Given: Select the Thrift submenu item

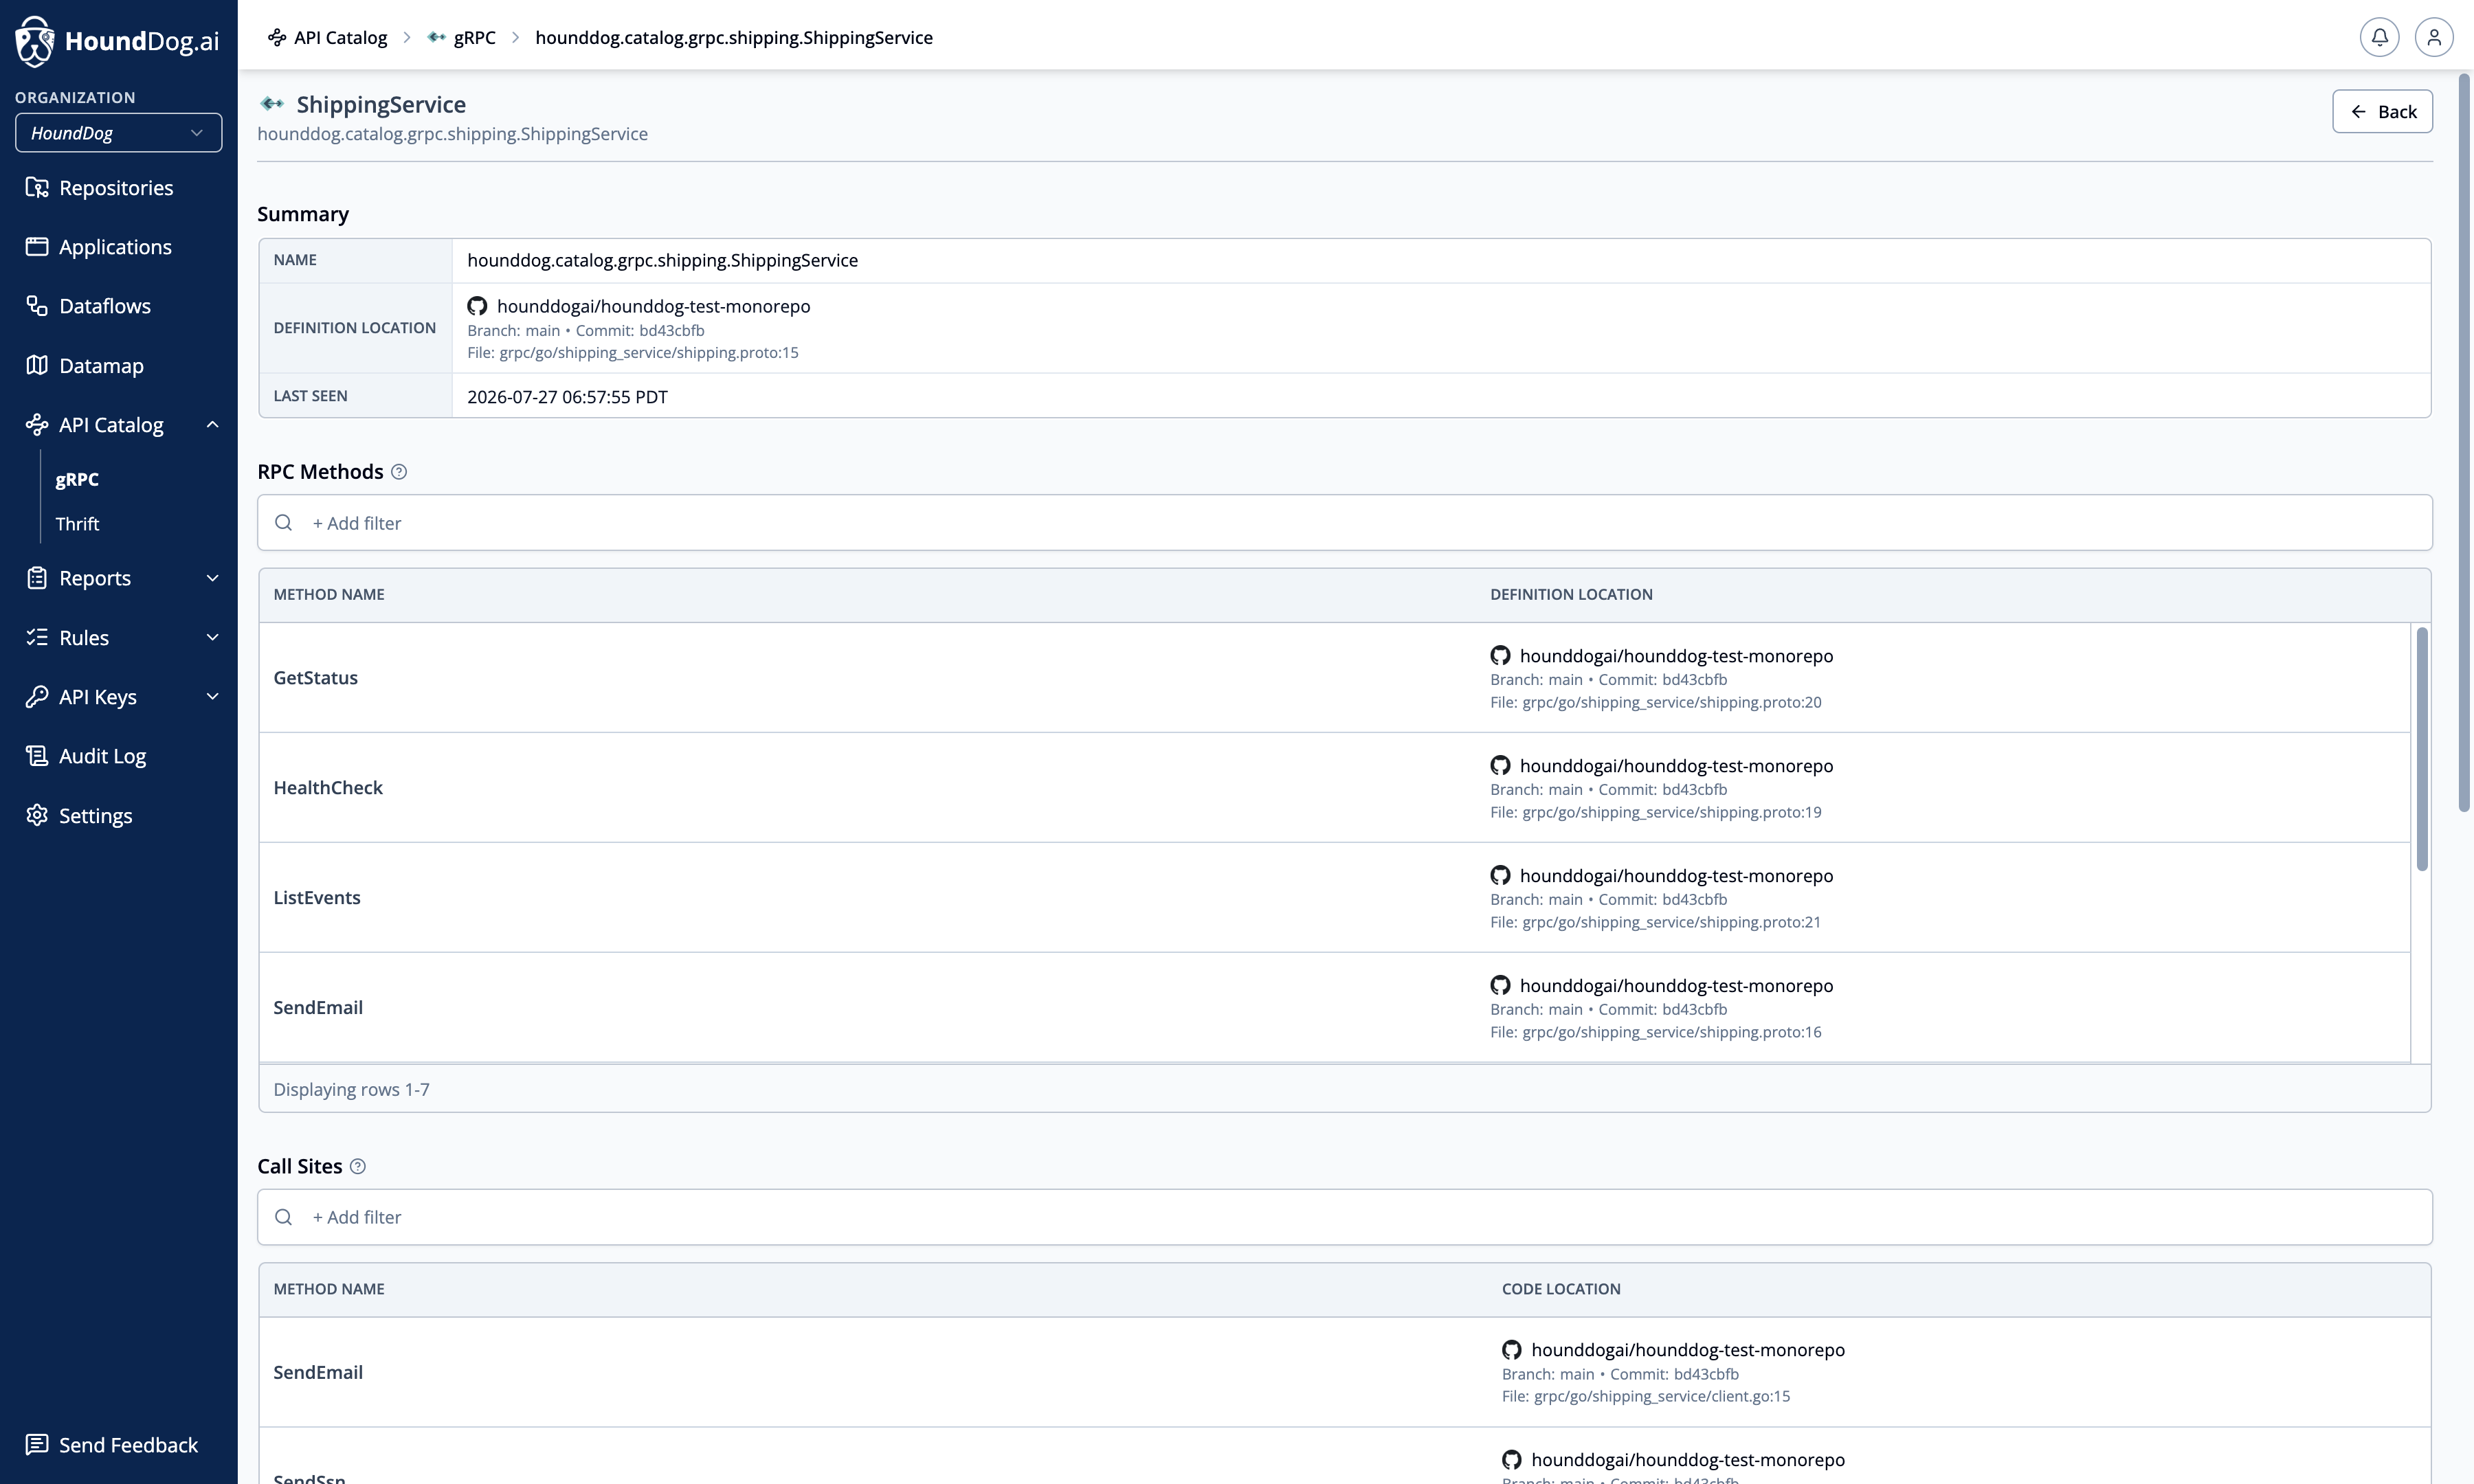Looking at the screenshot, I should [77, 524].
